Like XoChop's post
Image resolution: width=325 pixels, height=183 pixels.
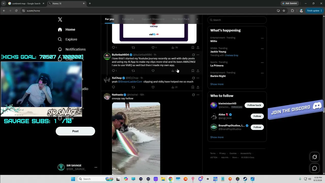point(153,87)
